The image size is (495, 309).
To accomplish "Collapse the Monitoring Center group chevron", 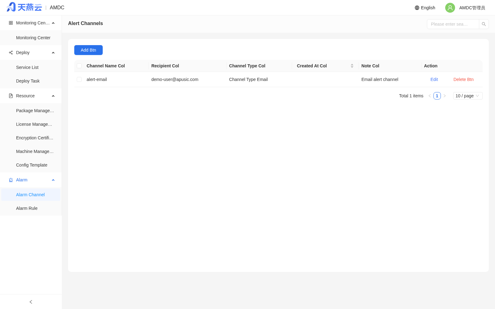I will (53, 23).
